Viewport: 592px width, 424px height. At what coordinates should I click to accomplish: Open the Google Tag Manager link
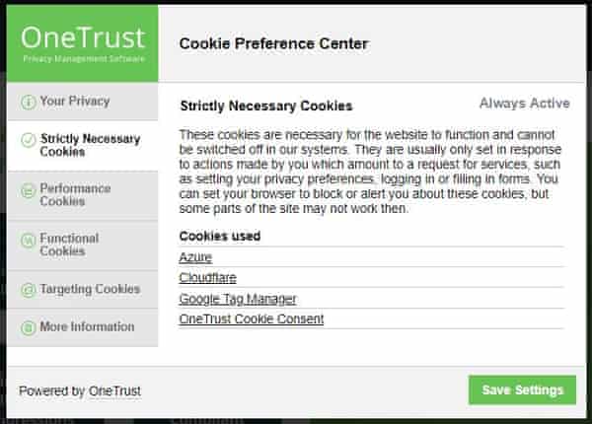pyautogui.click(x=238, y=299)
